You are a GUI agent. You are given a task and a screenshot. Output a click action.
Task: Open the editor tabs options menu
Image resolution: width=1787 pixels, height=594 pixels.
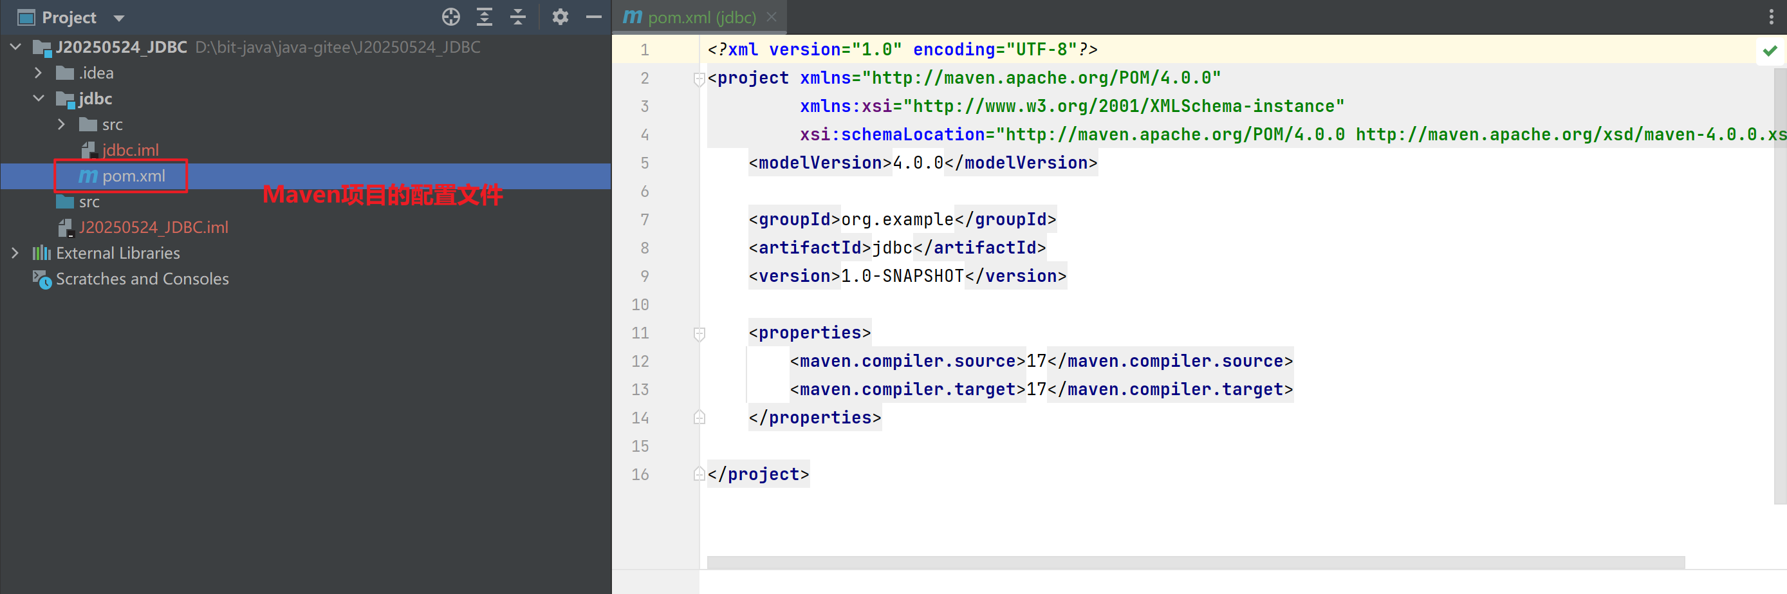pyautogui.click(x=1771, y=17)
